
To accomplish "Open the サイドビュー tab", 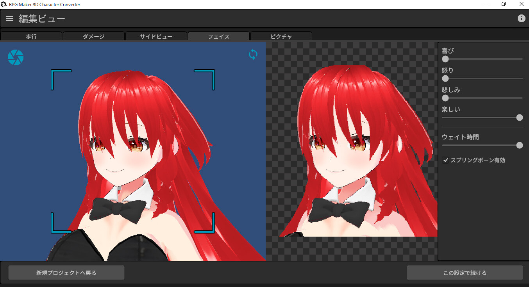I will [156, 36].
